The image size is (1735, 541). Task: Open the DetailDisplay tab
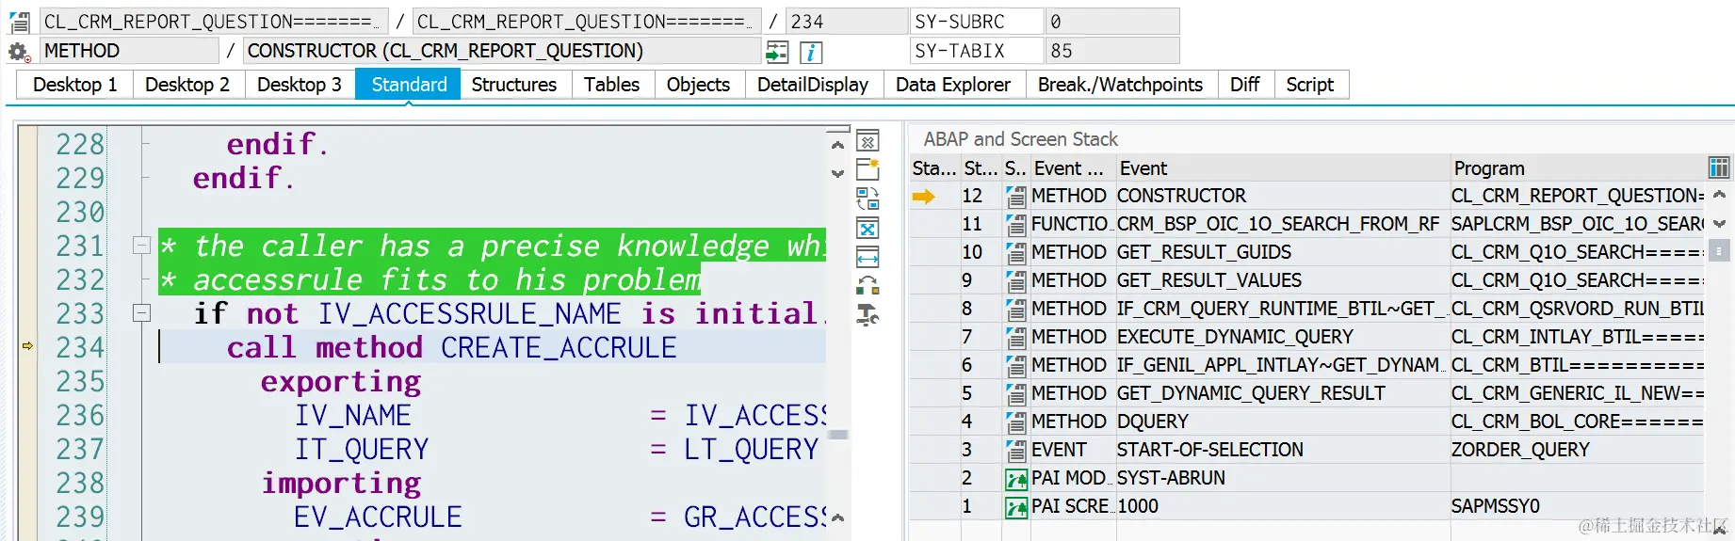[x=812, y=85]
